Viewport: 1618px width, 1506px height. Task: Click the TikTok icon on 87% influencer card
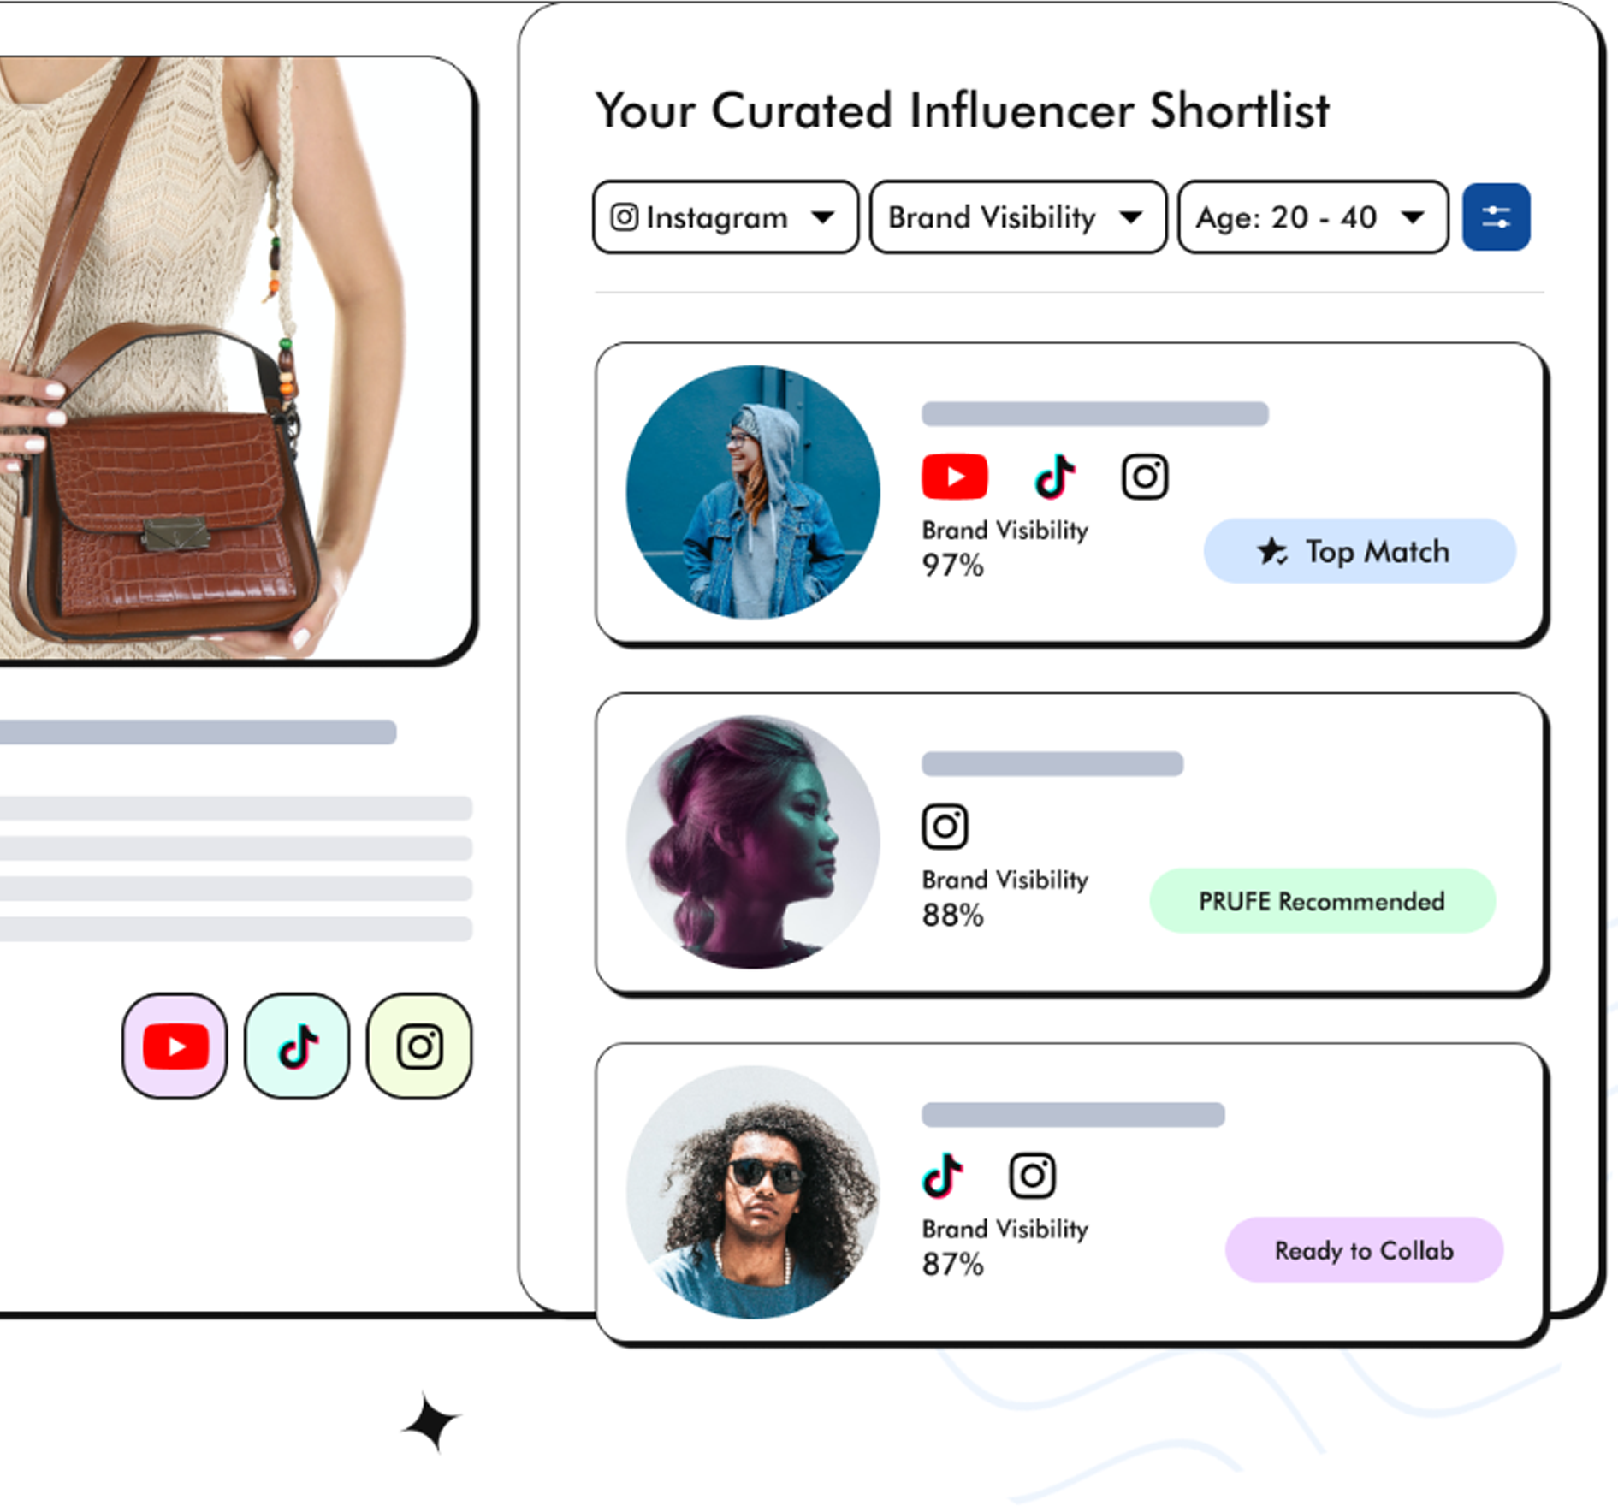coord(943,1175)
